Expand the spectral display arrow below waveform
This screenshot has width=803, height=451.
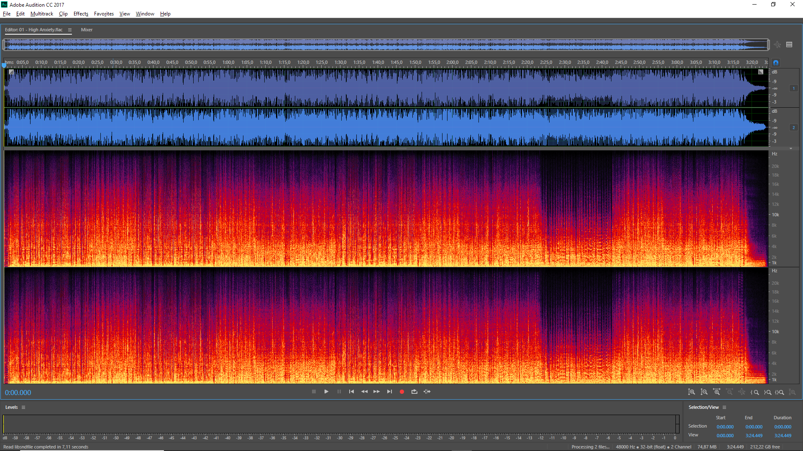click(x=791, y=148)
